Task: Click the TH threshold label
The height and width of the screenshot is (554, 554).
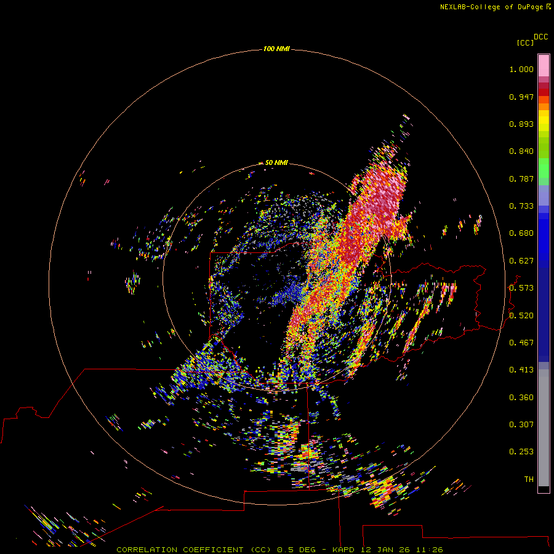Action: click(x=529, y=480)
